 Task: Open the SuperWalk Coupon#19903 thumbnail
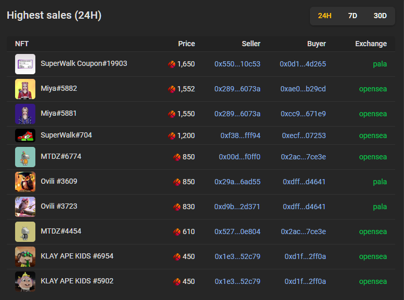click(25, 64)
